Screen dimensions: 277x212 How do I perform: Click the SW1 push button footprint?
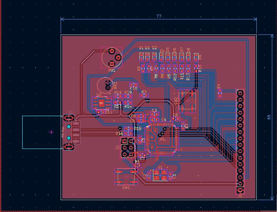click(x=126, y=177)
